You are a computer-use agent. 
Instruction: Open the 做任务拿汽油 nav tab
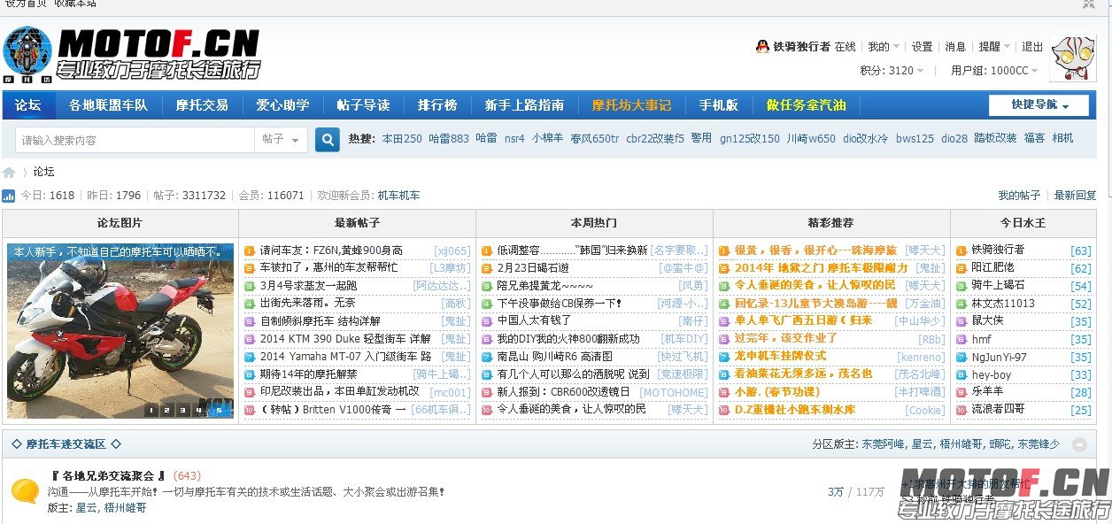click(807, 105)
